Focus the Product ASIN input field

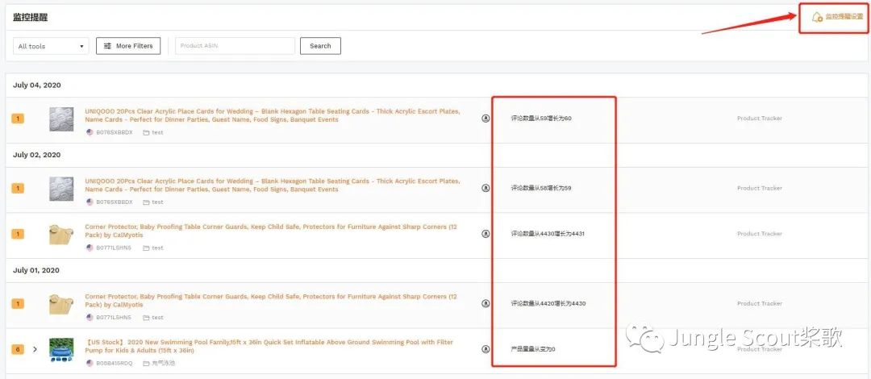[x=235, y=46]
